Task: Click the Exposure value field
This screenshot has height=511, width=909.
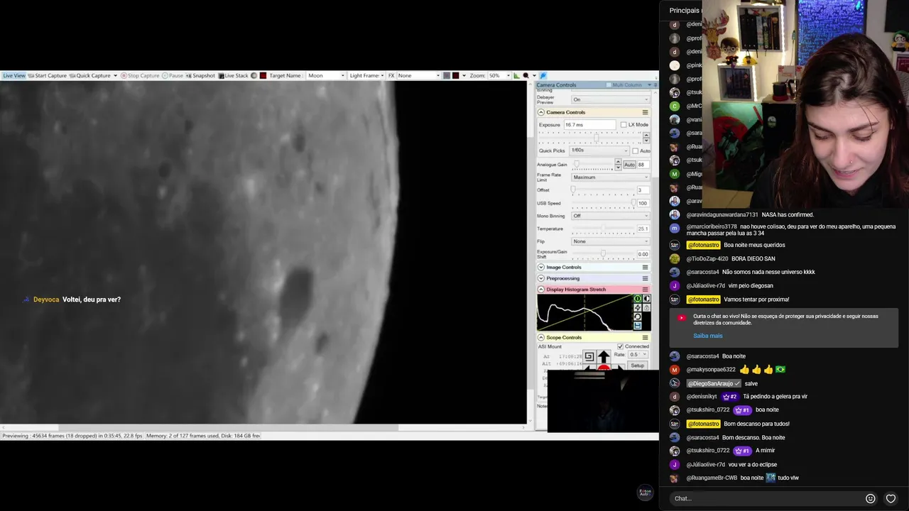Action: pyautogui.click(x=589, y=125)
